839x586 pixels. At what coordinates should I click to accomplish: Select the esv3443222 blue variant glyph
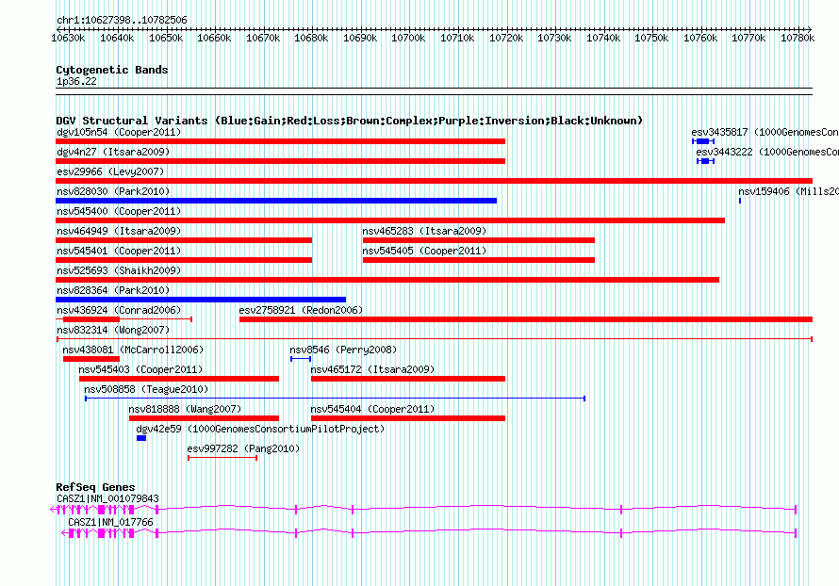705,161
